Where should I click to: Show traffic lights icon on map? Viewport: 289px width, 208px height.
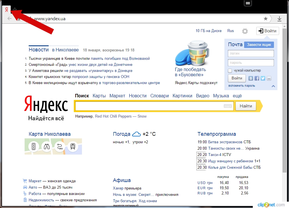click(34, 146)
